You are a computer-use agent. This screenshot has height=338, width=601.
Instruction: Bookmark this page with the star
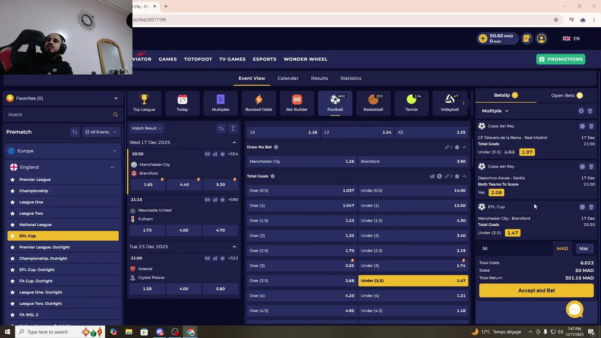tap(556, 20)
